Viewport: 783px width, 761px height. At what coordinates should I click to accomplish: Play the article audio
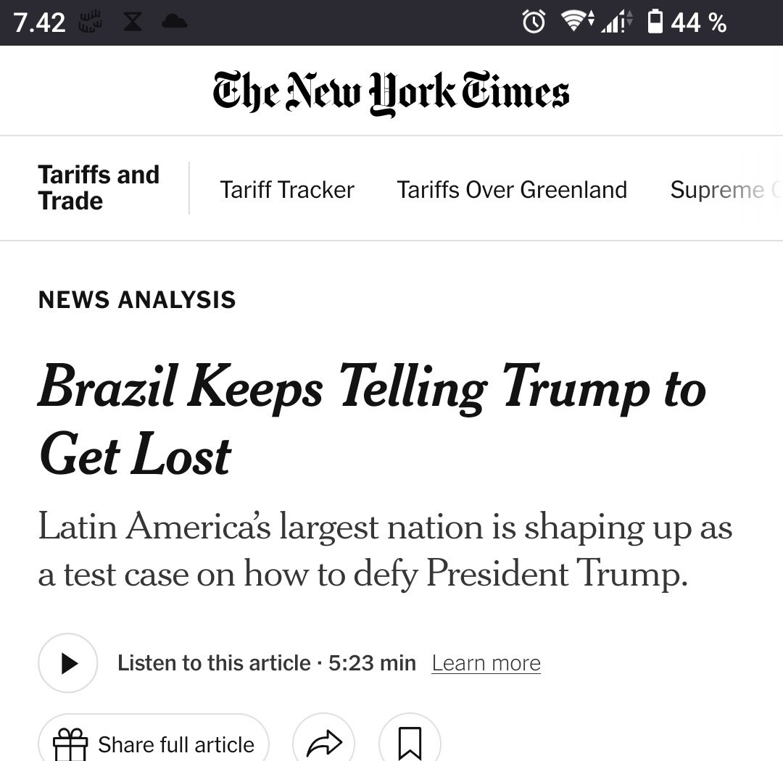tap(68, 663)
